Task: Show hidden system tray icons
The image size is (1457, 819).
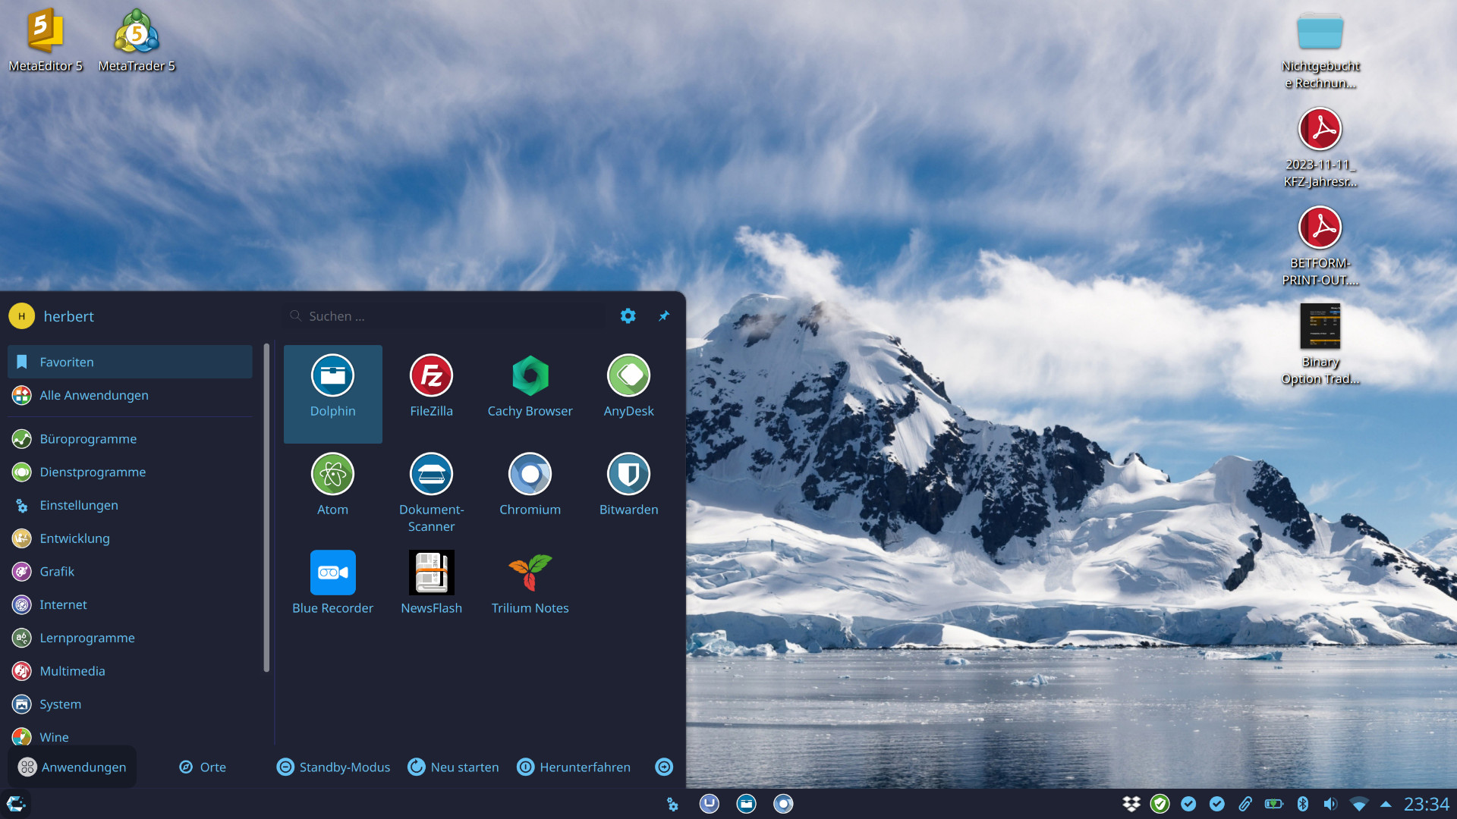Action: (x=1386, y=804)
